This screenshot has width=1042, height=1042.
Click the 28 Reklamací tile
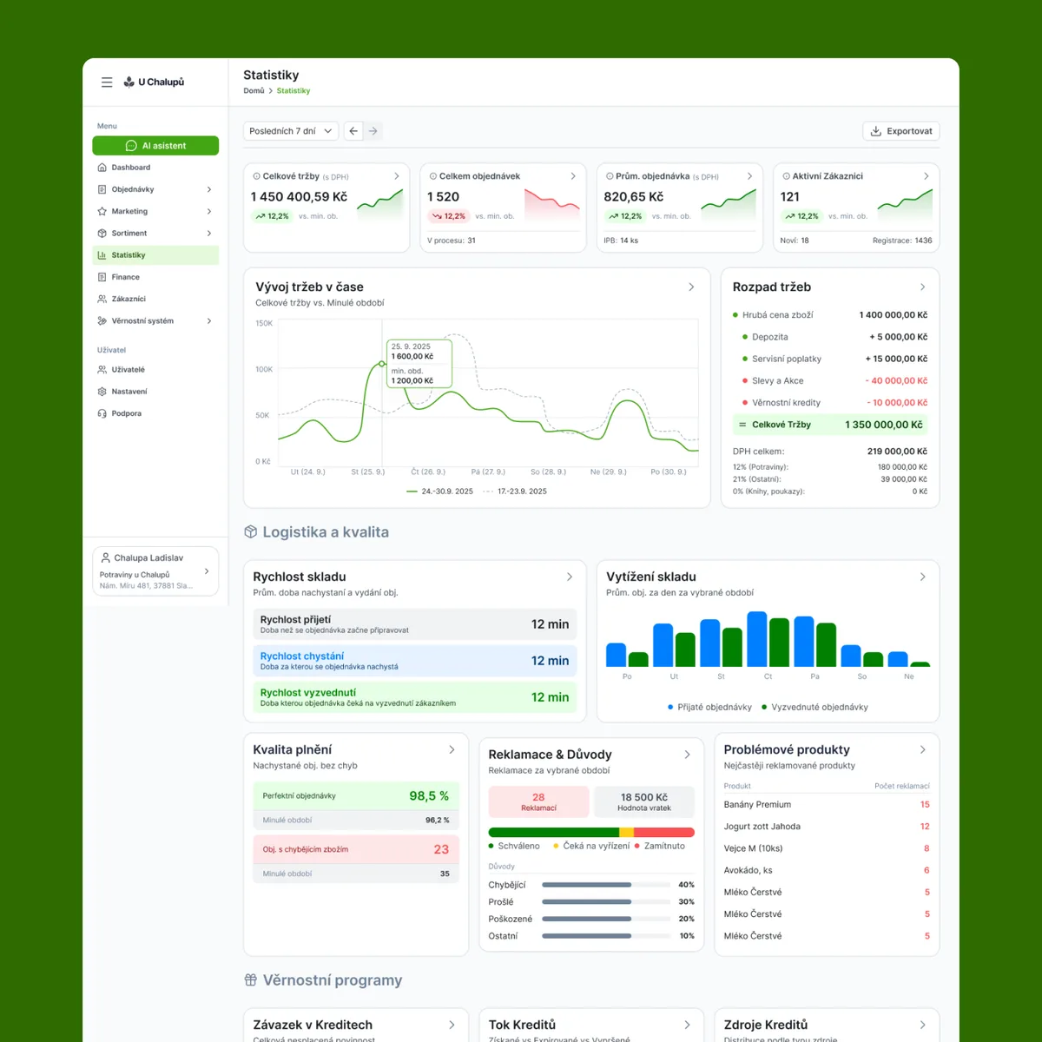[x=538, y=801]
